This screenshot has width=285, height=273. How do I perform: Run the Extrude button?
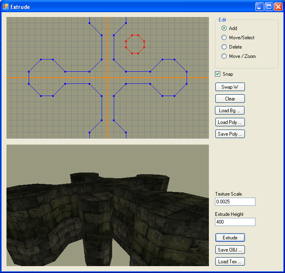tap(230, 238)
